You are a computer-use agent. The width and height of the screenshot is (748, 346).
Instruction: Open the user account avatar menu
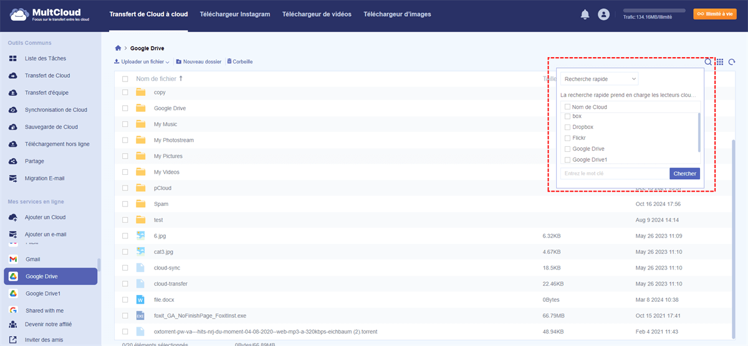click(603, 14)
